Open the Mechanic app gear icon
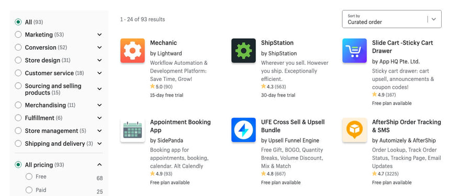This screenshot has width=471, height=196. [x=132, y=50]
